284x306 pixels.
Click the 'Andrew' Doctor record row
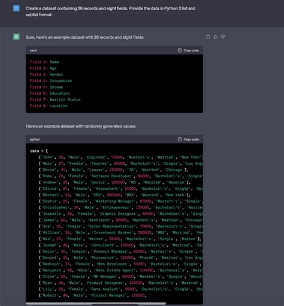(114, 183)
